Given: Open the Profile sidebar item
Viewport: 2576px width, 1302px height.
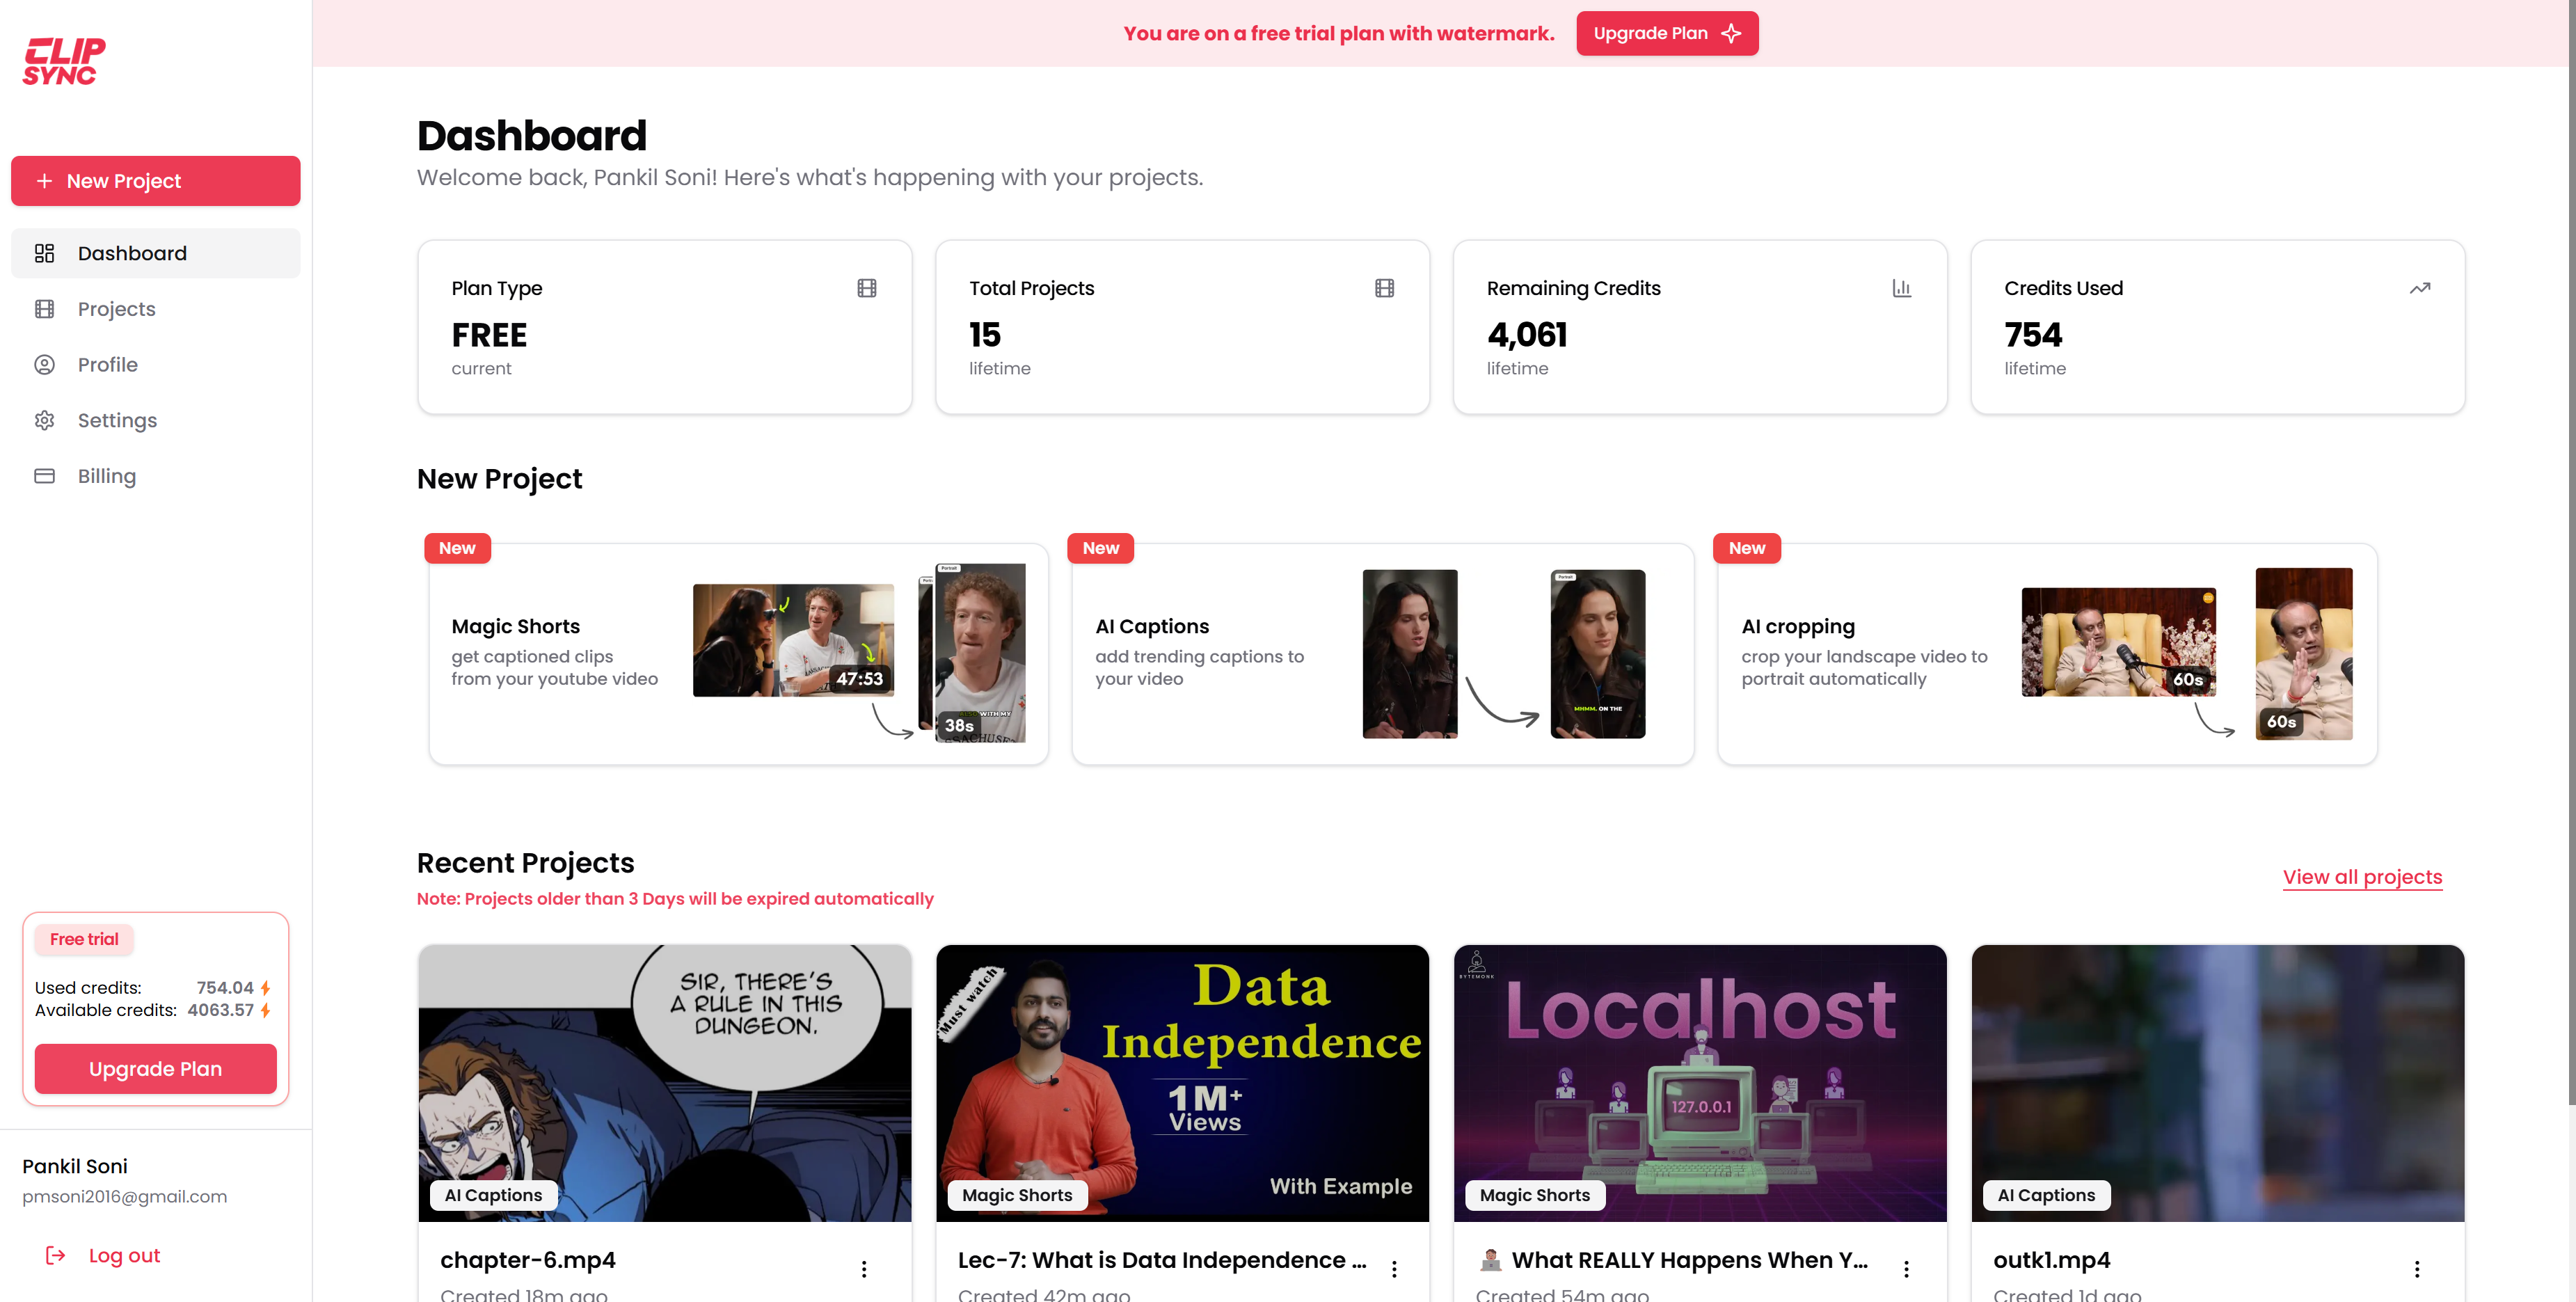Looking at the screenshot, I should coord(107,365).
